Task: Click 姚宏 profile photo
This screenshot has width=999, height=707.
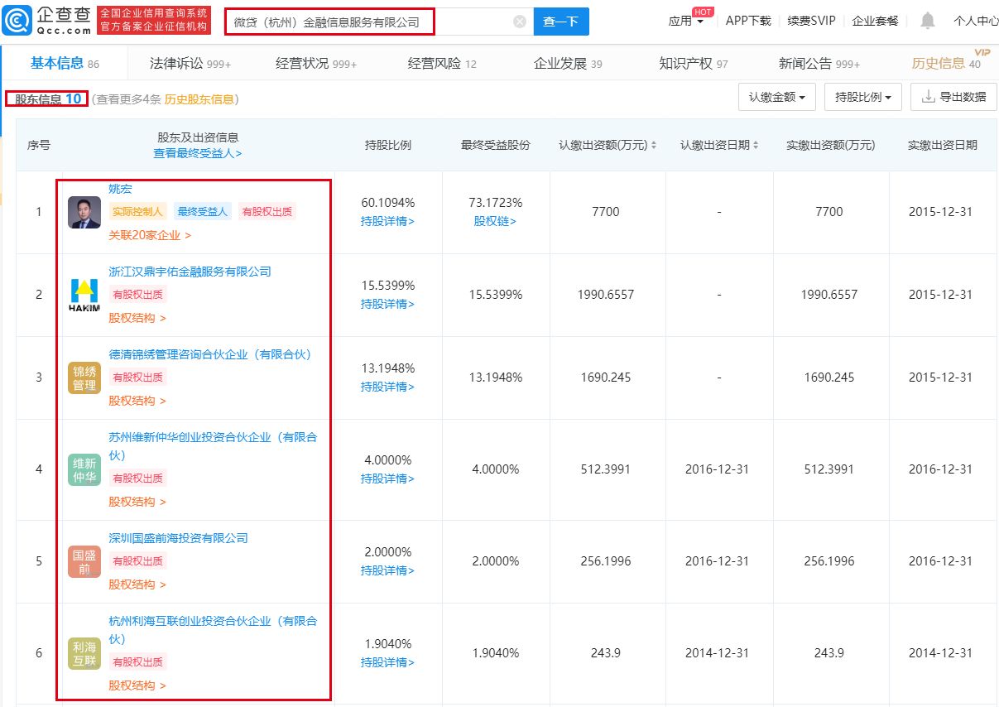Action: (84, 213)
